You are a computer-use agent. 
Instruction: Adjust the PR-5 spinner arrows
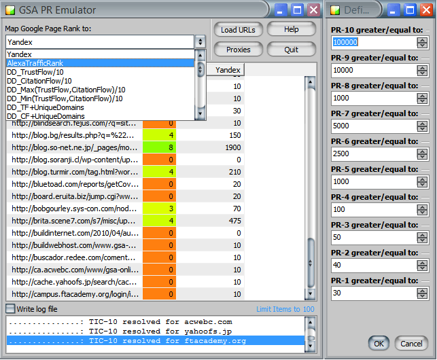[422, 181]
